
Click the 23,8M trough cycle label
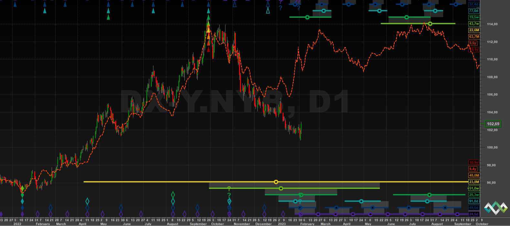[474, 182]
